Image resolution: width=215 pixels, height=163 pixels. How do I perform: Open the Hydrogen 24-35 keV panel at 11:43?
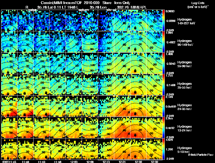[9, 106]
